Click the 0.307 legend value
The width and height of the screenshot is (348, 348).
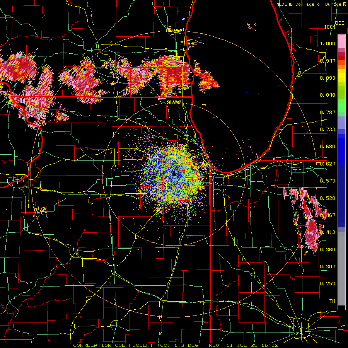pos(328,267)
